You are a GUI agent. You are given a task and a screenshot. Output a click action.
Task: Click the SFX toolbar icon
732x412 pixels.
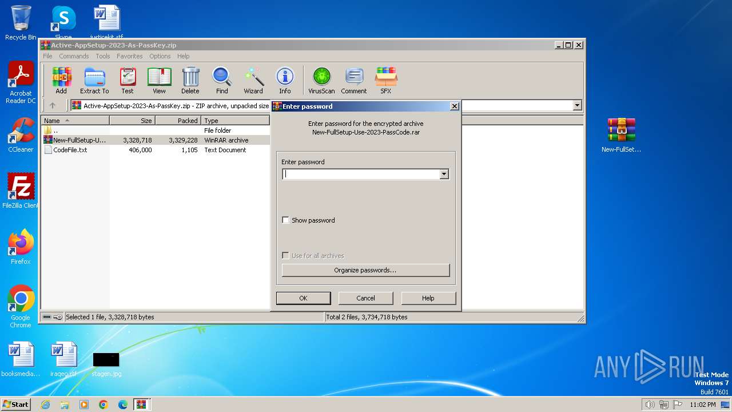386,80
